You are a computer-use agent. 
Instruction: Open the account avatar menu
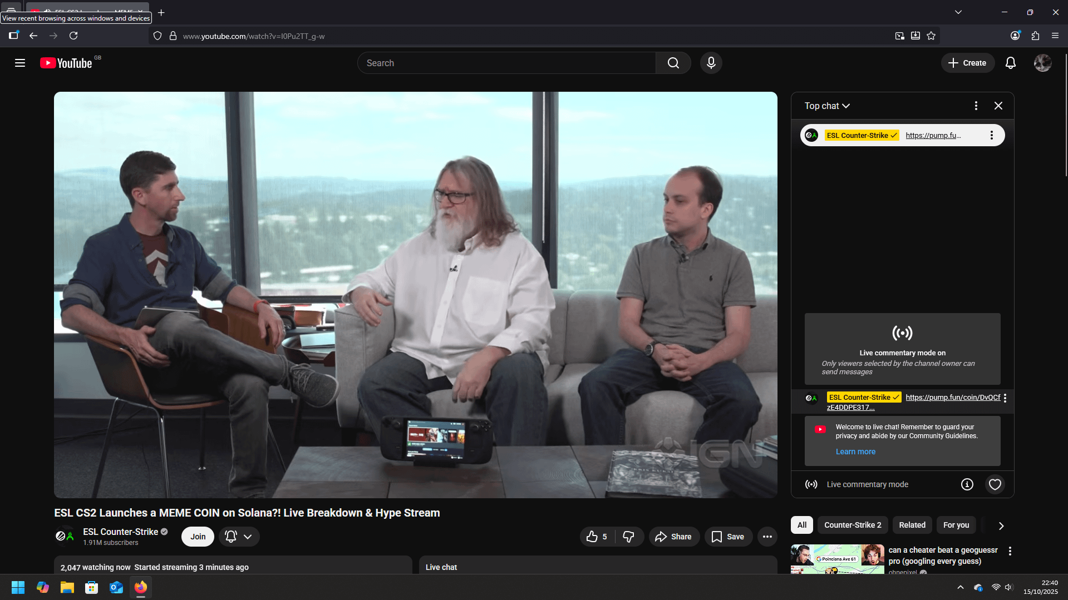(x=1042, y=63)
